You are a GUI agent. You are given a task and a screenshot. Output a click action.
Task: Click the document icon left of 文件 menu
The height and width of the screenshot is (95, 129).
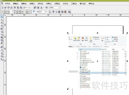coord(2,4)
